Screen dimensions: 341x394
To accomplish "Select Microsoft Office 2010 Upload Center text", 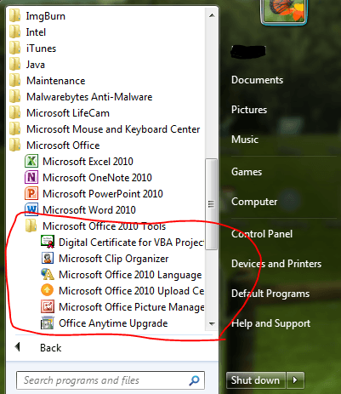I will coord(131,291).
